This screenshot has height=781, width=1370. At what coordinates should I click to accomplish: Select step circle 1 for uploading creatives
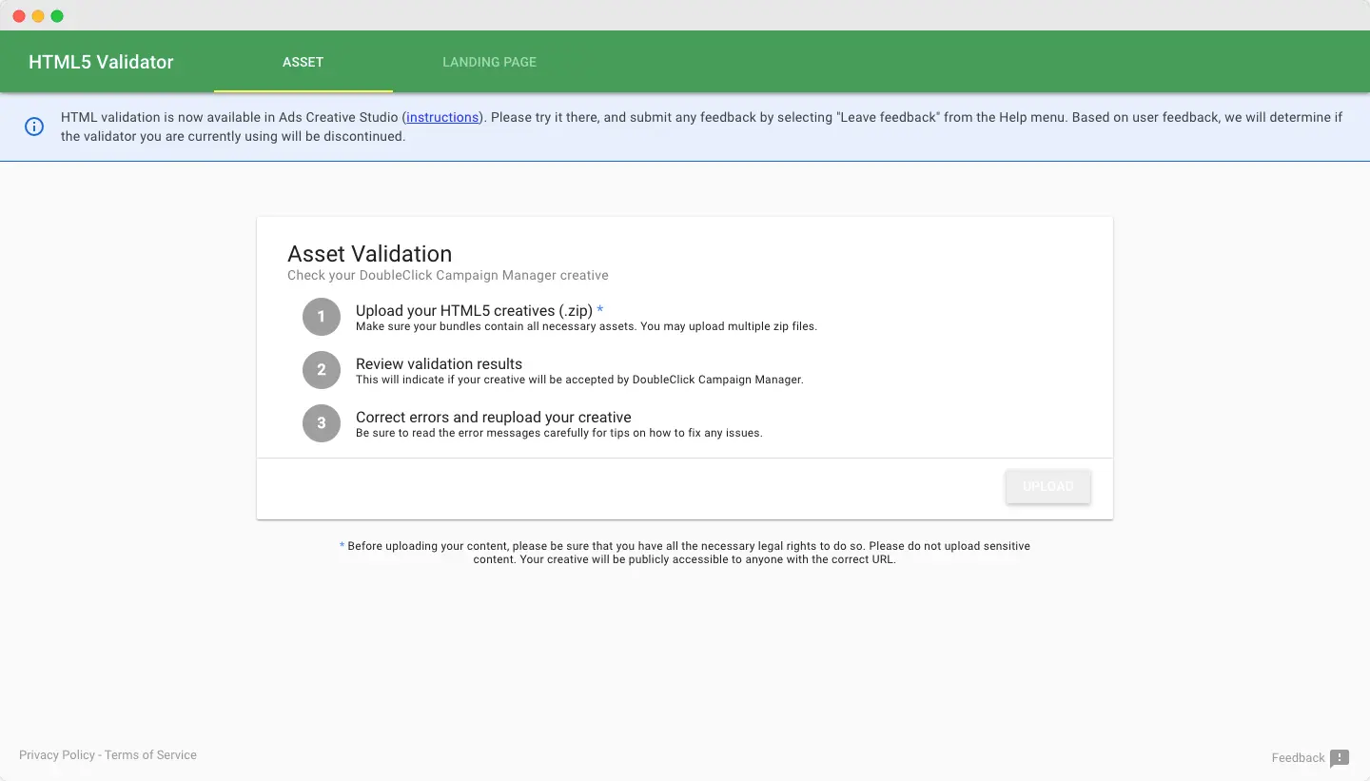pyautogui.click(x=321, y=316)
